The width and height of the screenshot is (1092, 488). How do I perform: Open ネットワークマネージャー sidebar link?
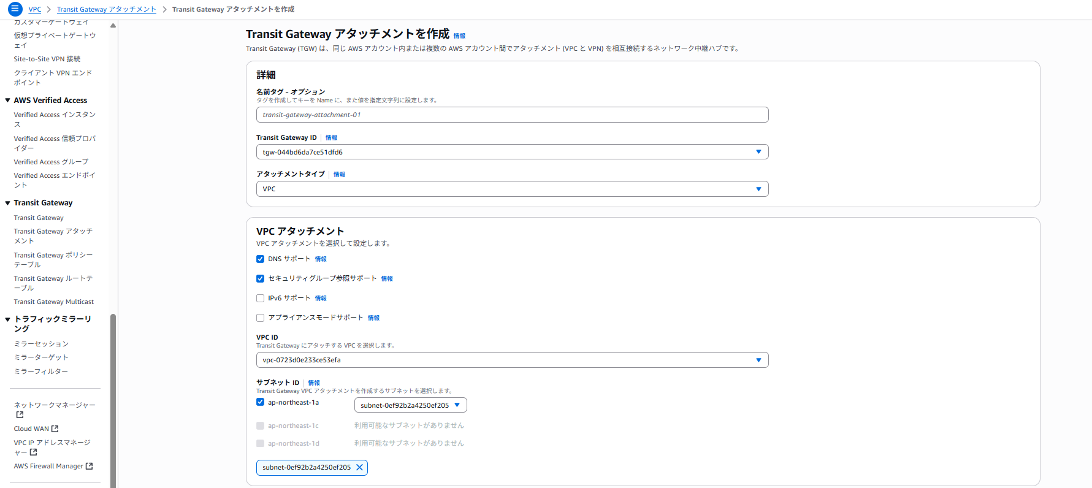55,405
